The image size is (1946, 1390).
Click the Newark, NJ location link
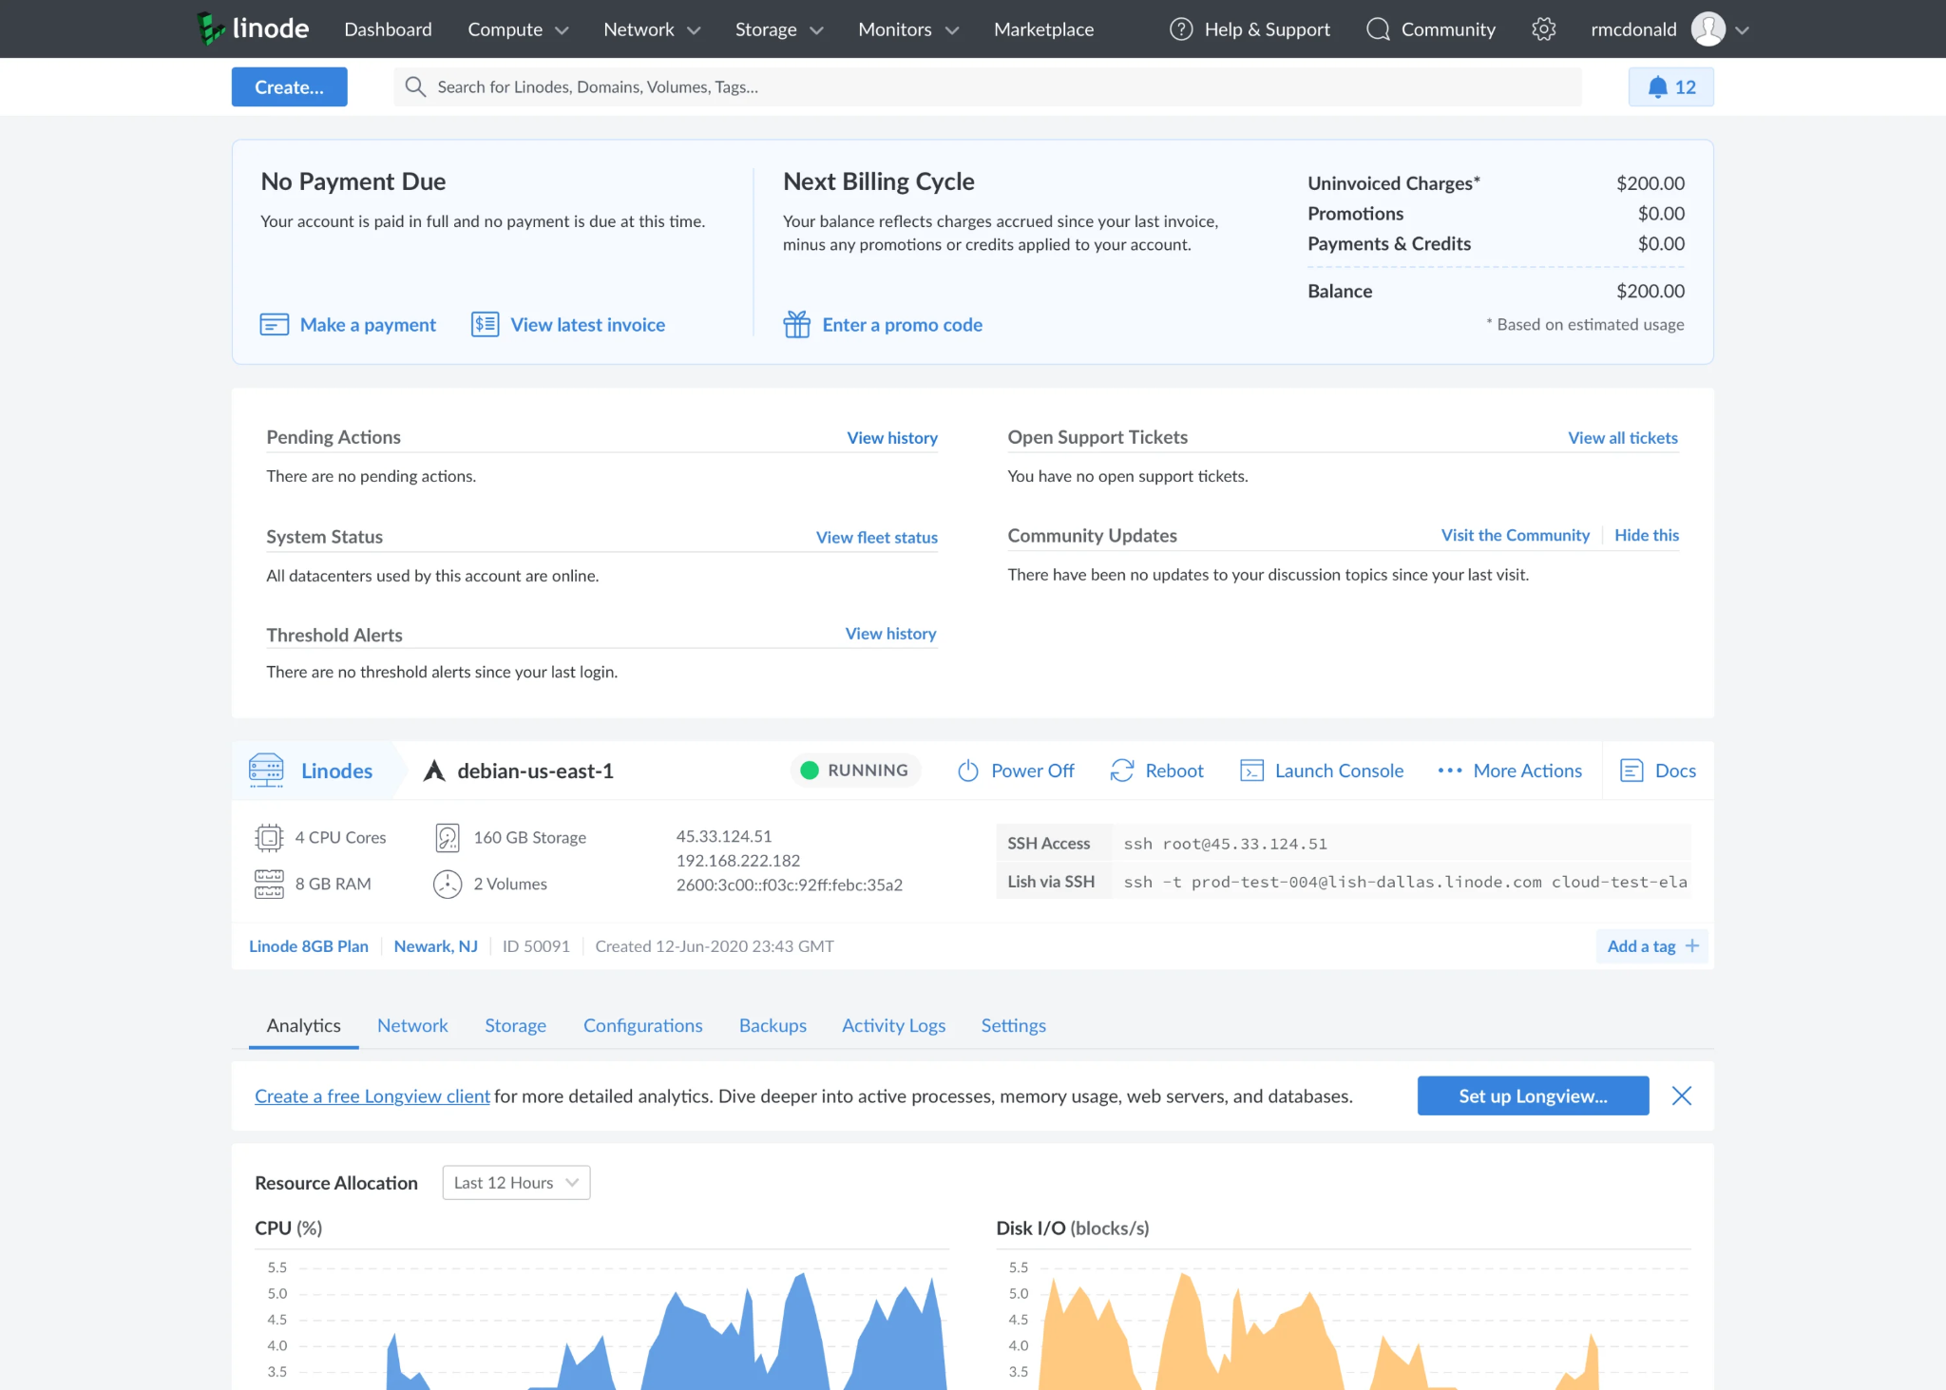436,946
